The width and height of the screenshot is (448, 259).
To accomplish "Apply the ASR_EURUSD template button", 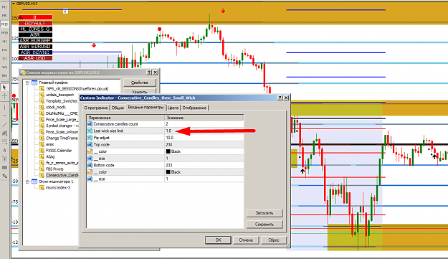I will 35,47.
